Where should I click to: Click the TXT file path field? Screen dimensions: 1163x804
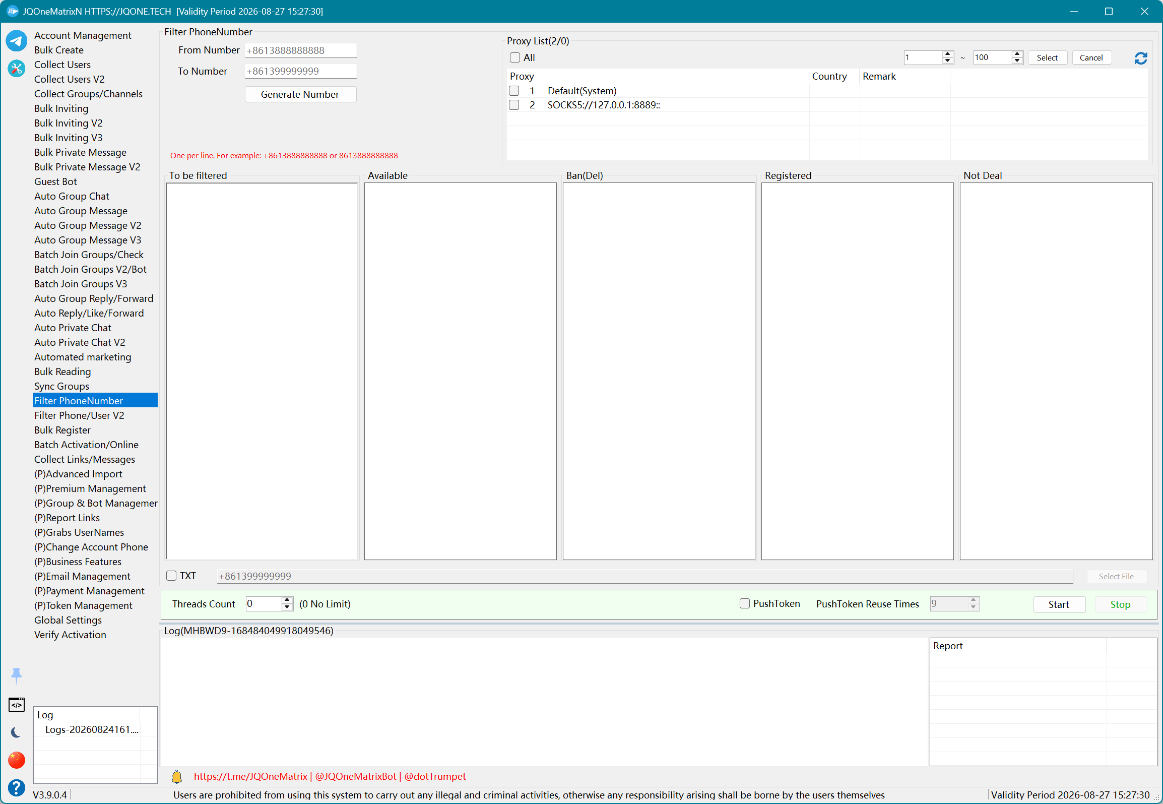[x=645, y=576]
